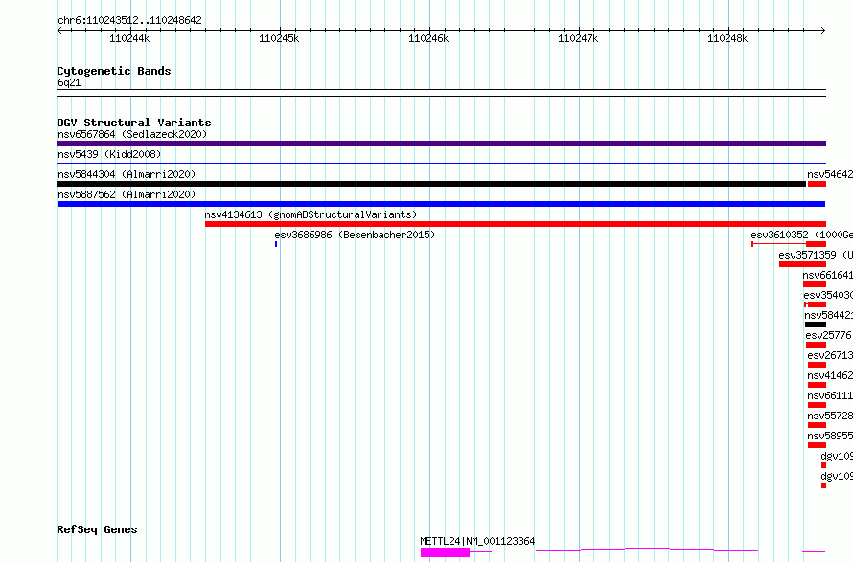Click the nsv41462 variant label
This screenshot has height=562, width=853.
click(x=830, y=375)
